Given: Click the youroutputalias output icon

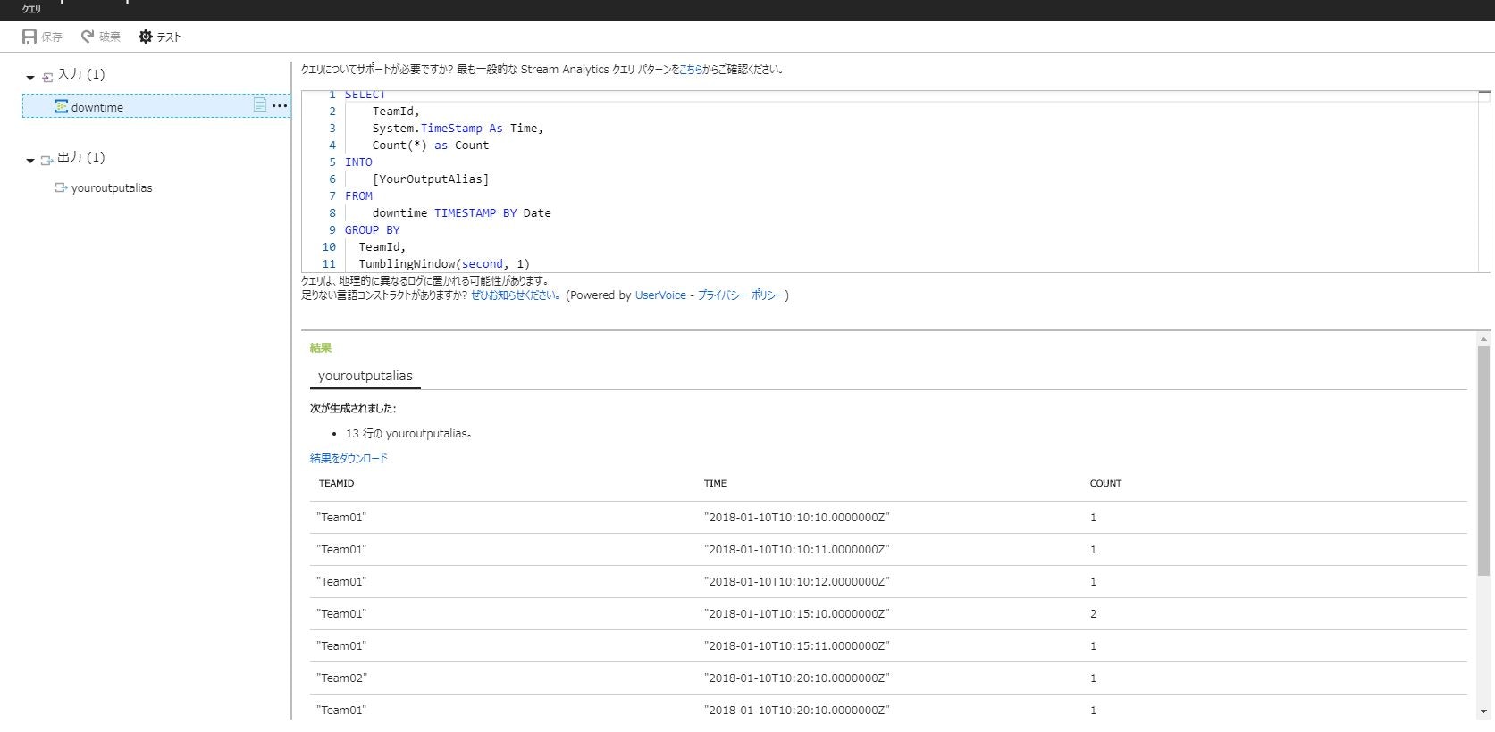Looking at the screenshot, I should [61, 187].
